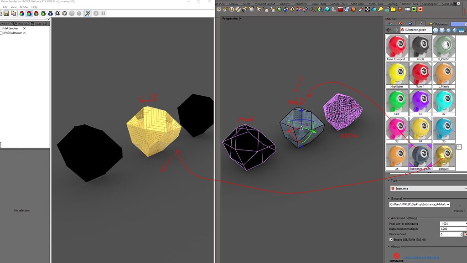The width and height of the screenshot is (467, 263).
Task: Enable the Intel denoiser checkbox
Action: [2, 28]
